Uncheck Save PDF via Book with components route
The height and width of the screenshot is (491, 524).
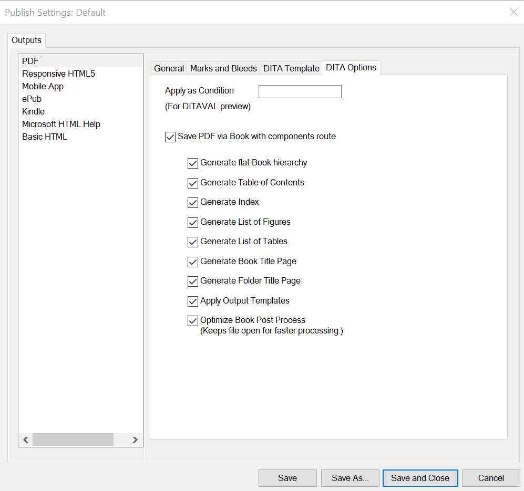(170, 137)
